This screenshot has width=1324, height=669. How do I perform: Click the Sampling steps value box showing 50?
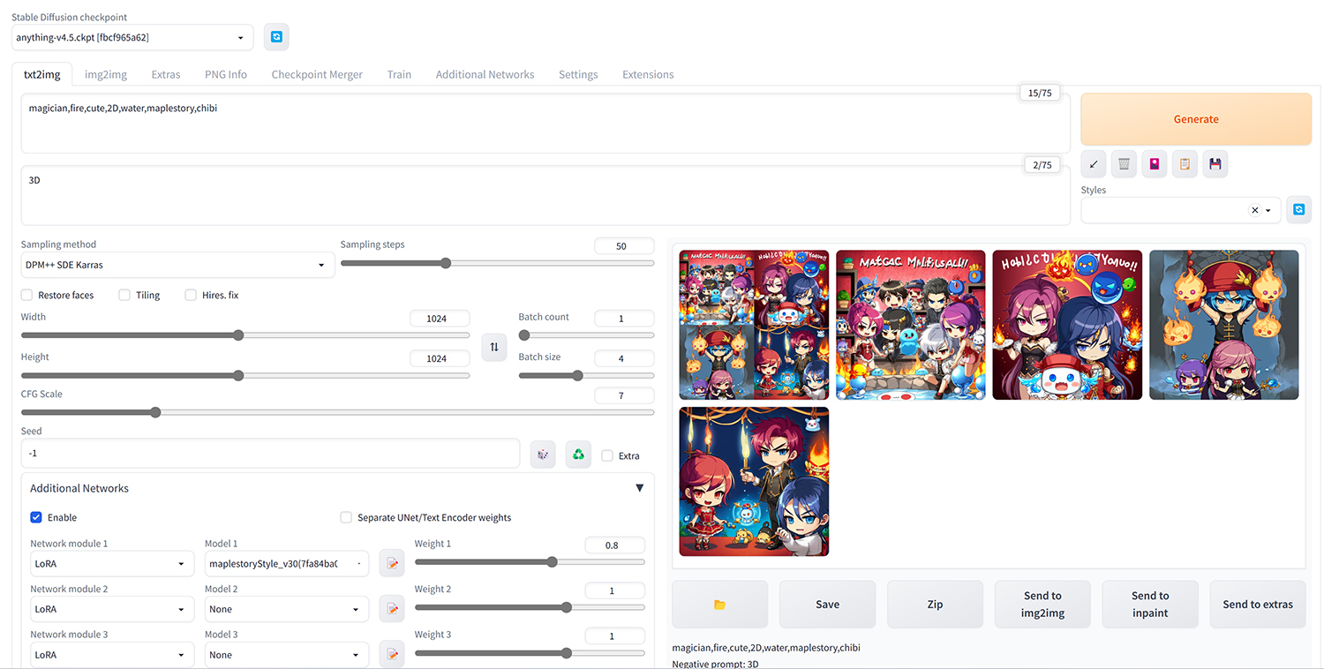624,246
